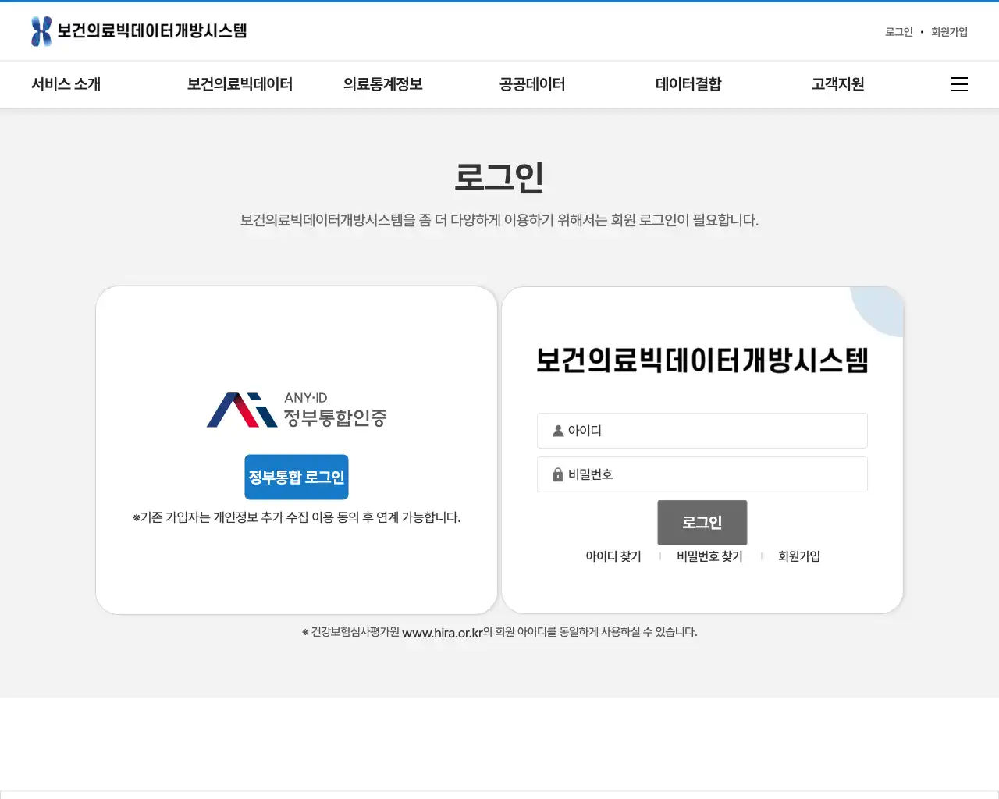This screenshot has width=999, height=799.
Task: Click the 로그인 page heading
Action: (x=499, y=177)
